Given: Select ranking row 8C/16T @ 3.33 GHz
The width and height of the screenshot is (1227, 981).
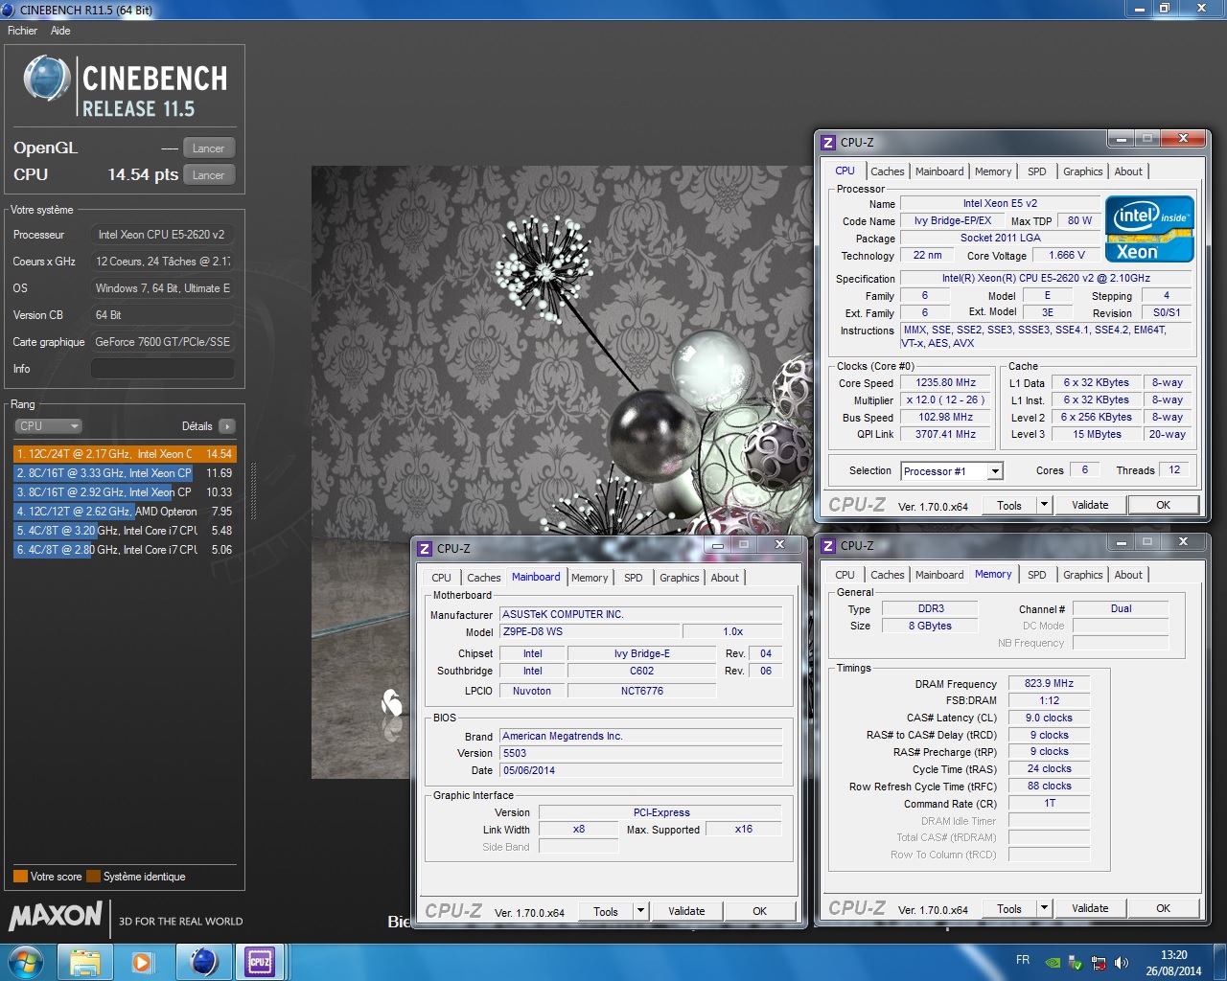Looking at the screenshot, I should pyautogui.click(x=125, y=473).
